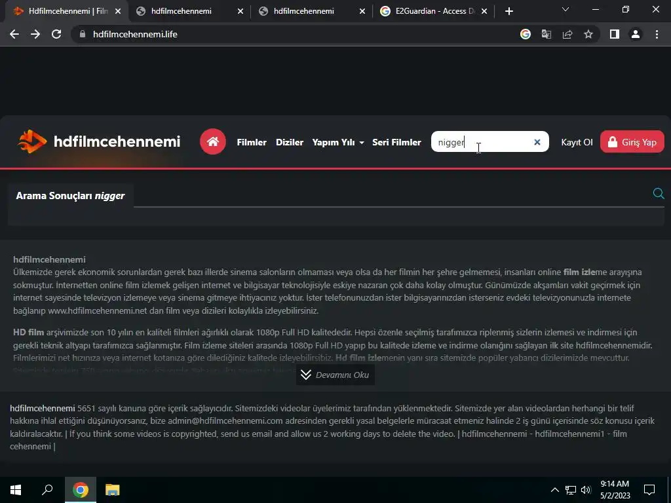Open the Seri Filmler menu item
This screenshot has width=671, height=503.
pyautogui.click(x=396, y=142)
